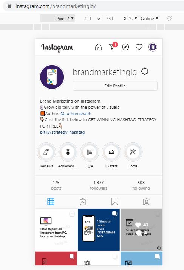Screen dimensions: 184x270
Task: Open the Explore compass icon
Action: (125, 47)
